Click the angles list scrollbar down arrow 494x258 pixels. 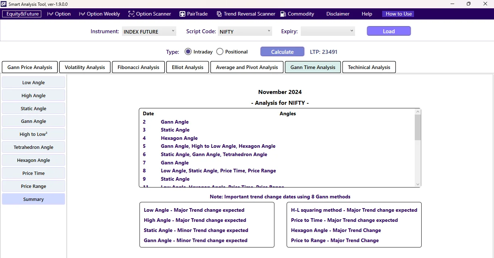[418, 184]
